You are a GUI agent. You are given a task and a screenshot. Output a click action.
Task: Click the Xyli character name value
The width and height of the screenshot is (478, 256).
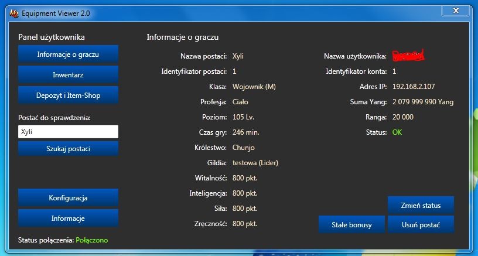click(x=238, y=56)
